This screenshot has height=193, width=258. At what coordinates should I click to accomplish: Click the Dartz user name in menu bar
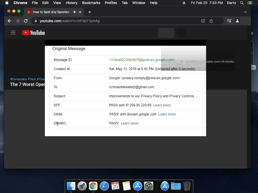[x=231, y=3]
